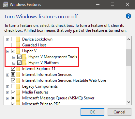Click the Hyper-V folder icon
Screen dimensions: 135x119
[x=18, y=51]
